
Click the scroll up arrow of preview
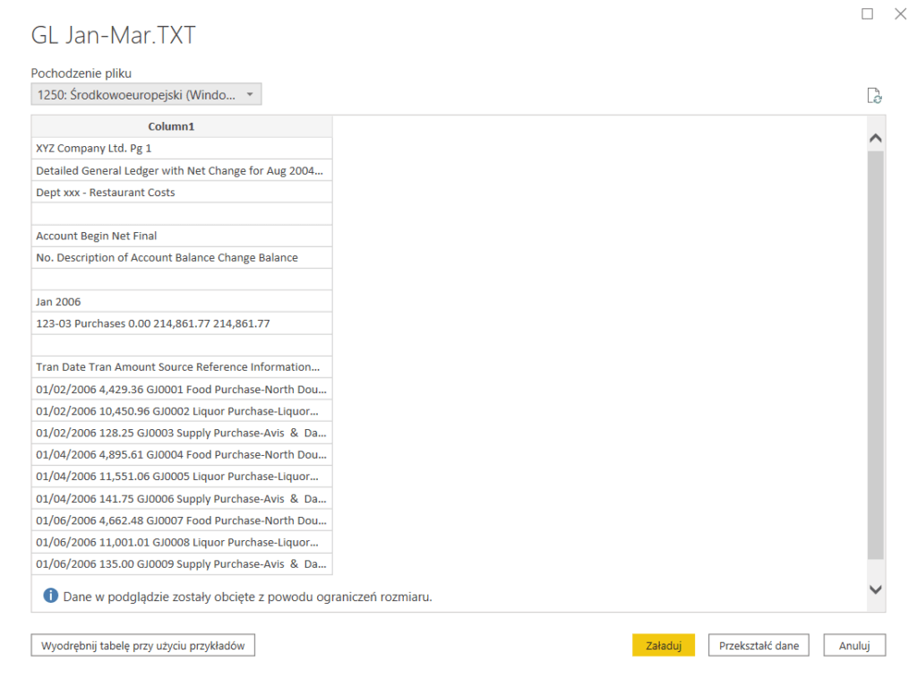(876, 139)
